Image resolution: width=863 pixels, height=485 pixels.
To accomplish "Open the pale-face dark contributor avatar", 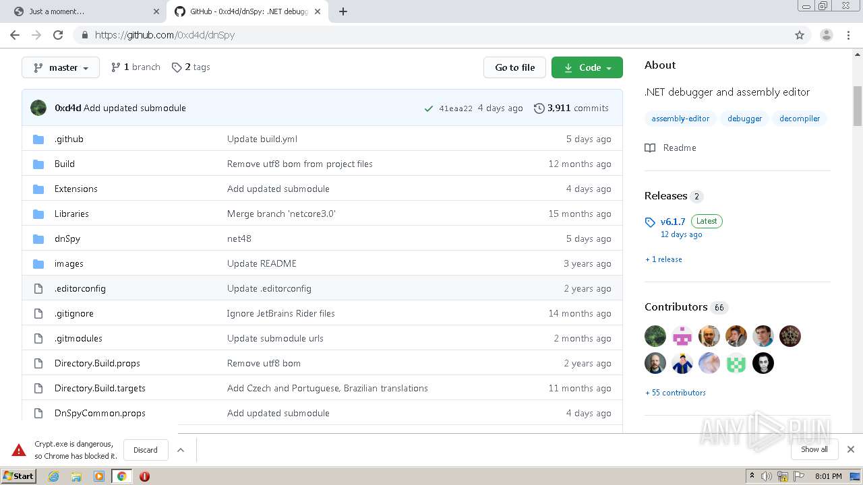I will tap(763, 363).
